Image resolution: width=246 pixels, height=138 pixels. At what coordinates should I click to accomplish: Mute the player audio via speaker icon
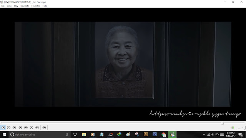(x=232, y=128)
